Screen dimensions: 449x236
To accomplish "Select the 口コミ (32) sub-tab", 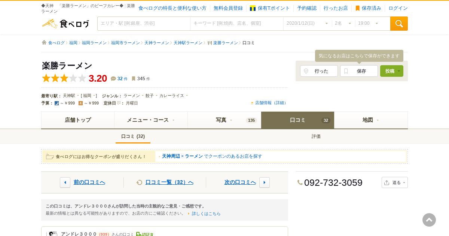I will click(133, 136).
